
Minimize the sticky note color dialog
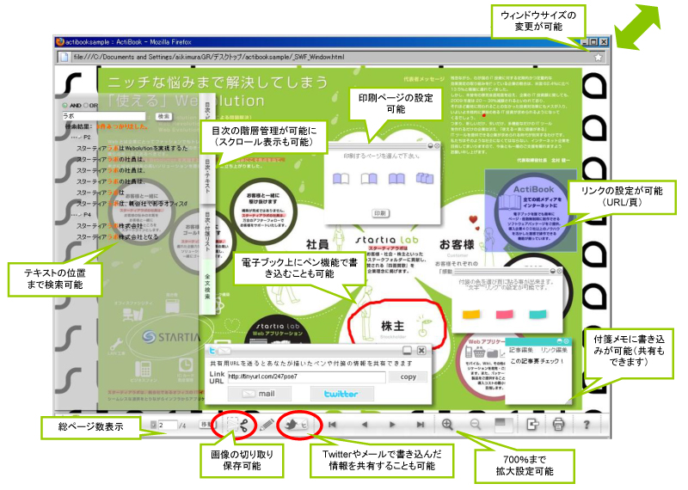pyautogui.click(x=553, y=271)
